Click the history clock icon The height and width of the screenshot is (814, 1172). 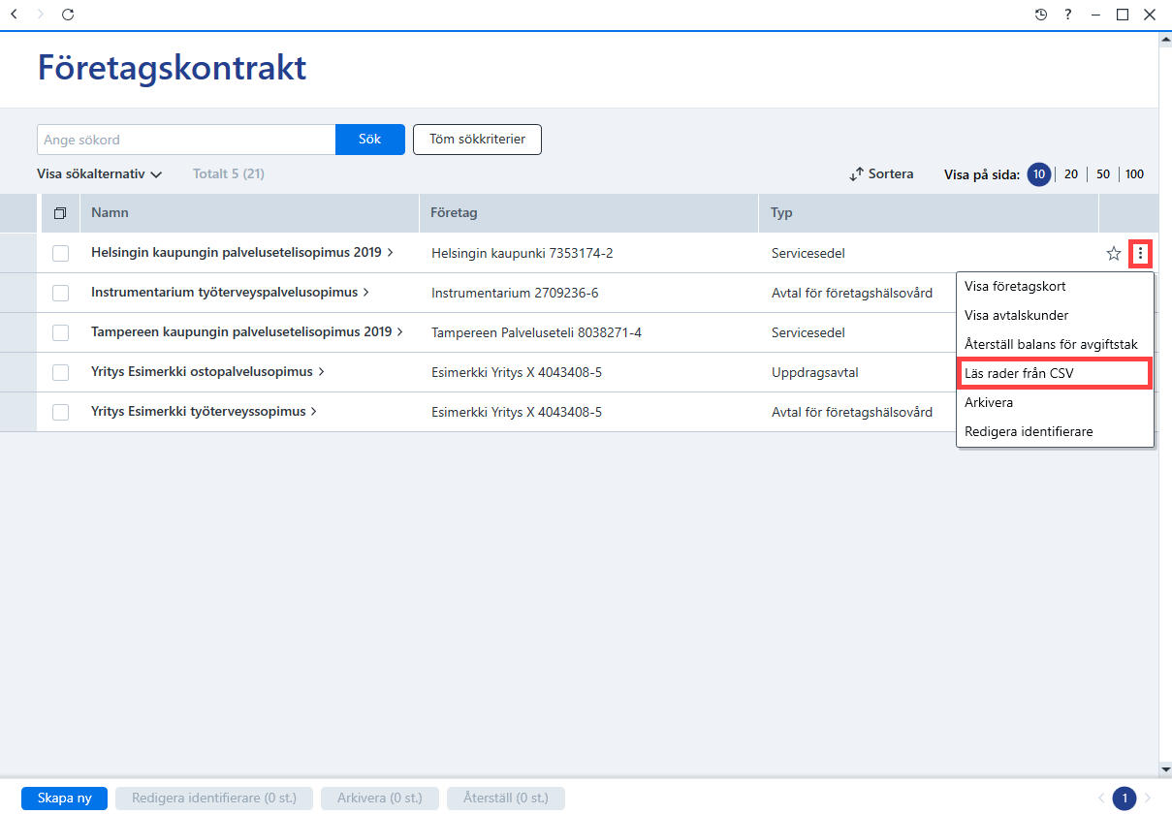[x=1041, y=15]
